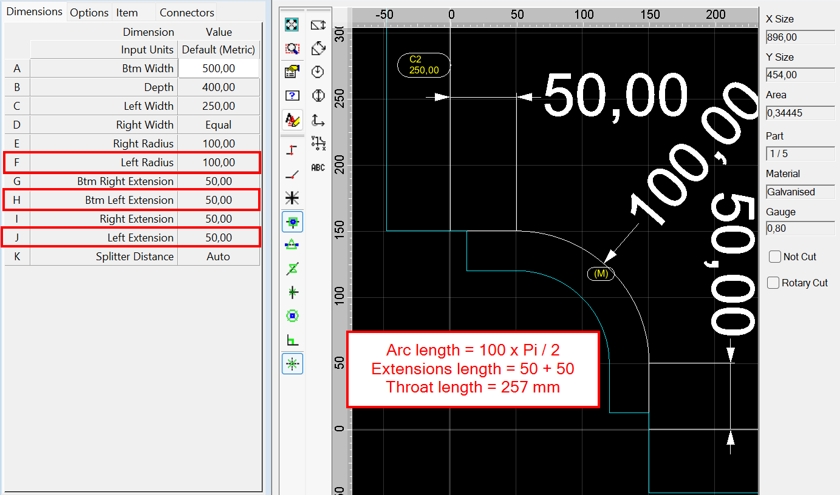Select the angled line tool with red dot
The image size is (840, 495).
point(293,174)
